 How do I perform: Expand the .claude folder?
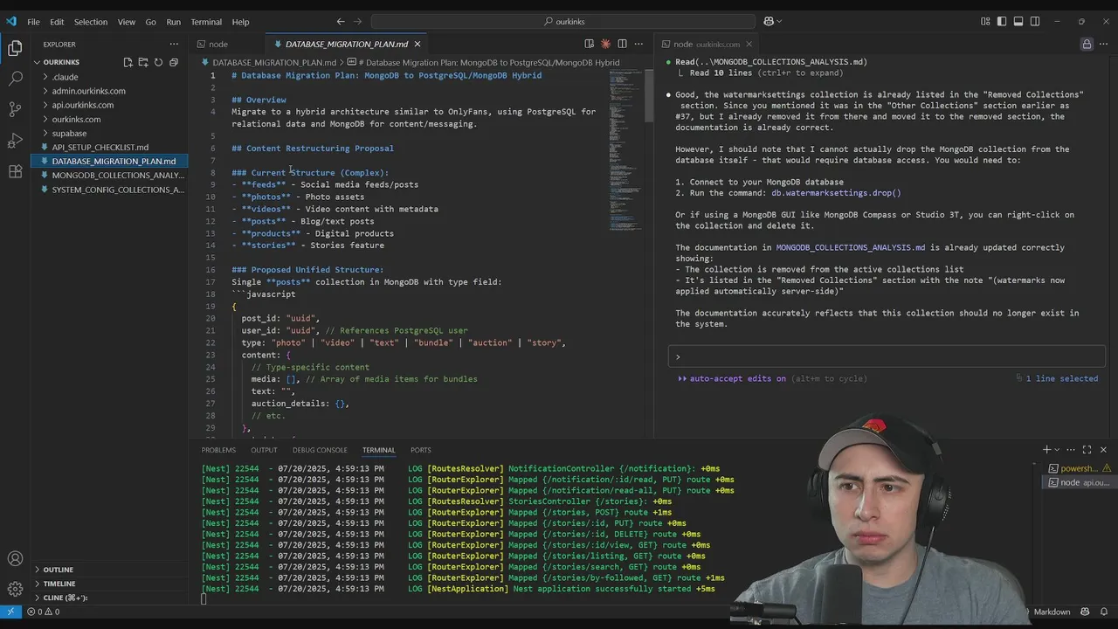click(109, 77)
